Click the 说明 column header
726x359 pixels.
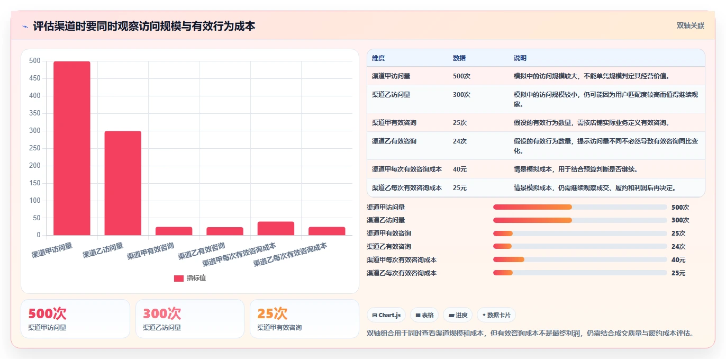click(x=520, y=58)
